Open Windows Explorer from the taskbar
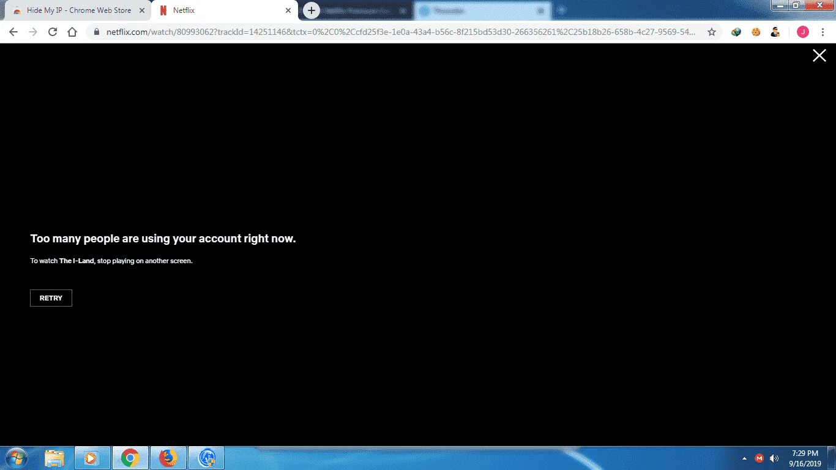Screen dimensions: 836x470 tap(54, 458)
